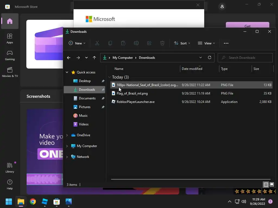Open the Sort dropdown menu
Image resolution: width=278 pixels, height=208 pixels.
click(x=182, y=43)
